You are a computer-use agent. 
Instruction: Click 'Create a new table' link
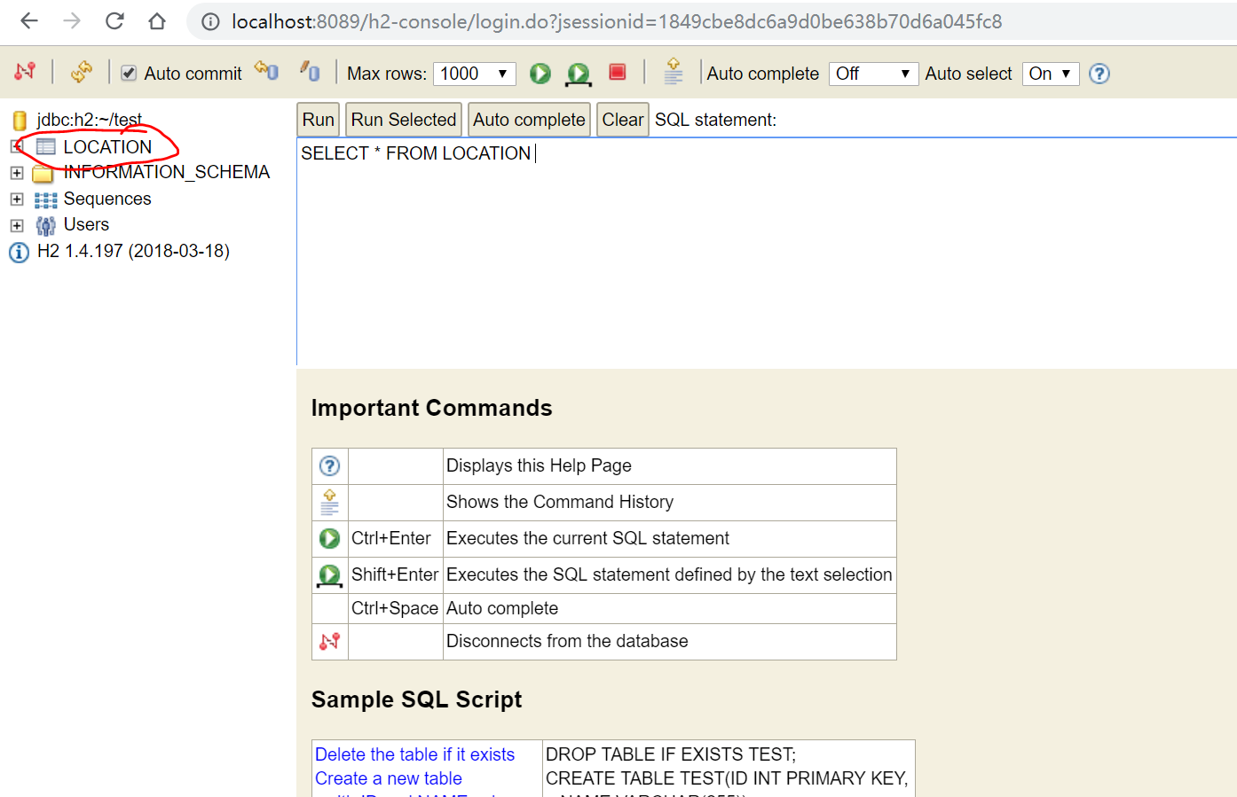pyautogui.click(x=389, y=778)
